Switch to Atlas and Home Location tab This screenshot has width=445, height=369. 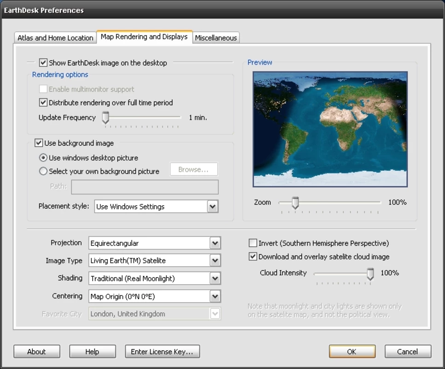point(55,37)
